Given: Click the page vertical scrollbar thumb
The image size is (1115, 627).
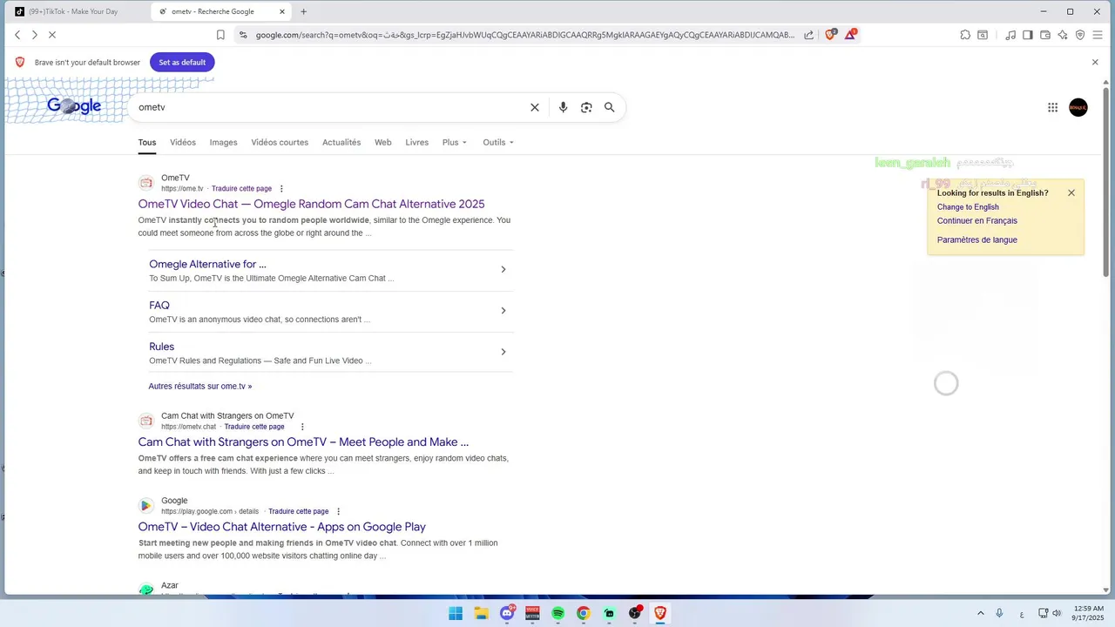Looking at the screenshot, I should coord(1106,181).
